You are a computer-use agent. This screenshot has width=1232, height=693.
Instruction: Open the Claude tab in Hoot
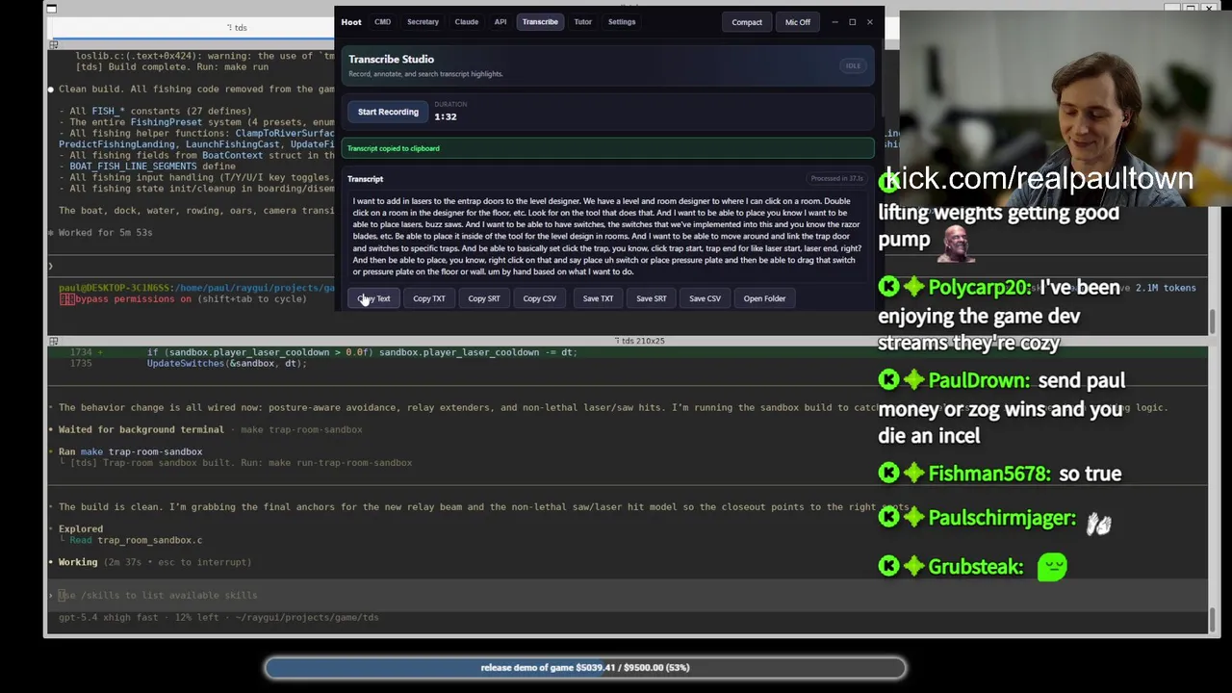466,22
